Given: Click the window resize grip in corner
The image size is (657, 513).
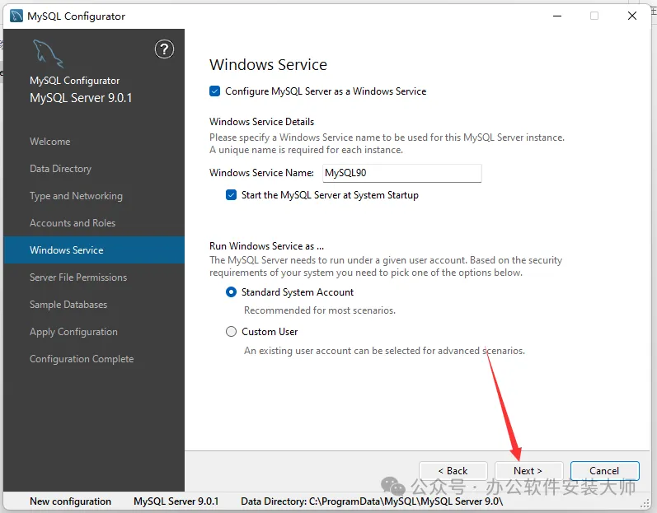Looking at the screenshot, I should pos(645,503).
